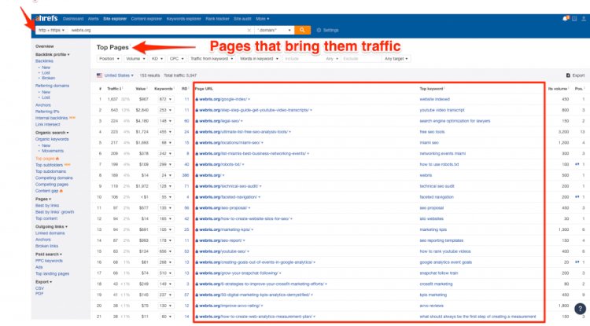590x326 pixels.
Task: Open Organic keywords in the sidebar
Action: [x=52, y=139]
